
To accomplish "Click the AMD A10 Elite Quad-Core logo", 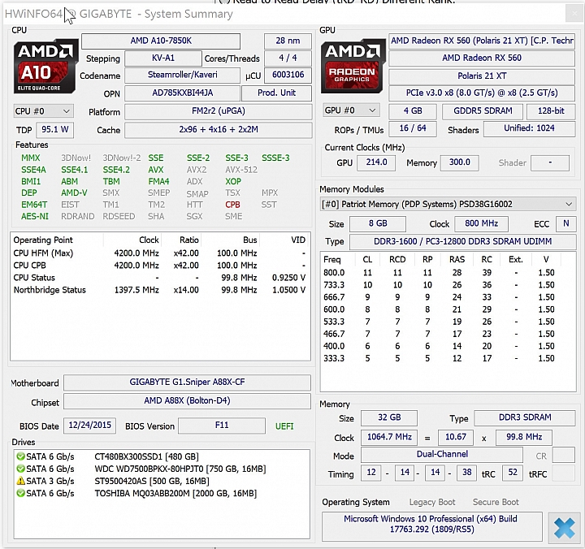I will pyautogui.click(x=45, y=67).
